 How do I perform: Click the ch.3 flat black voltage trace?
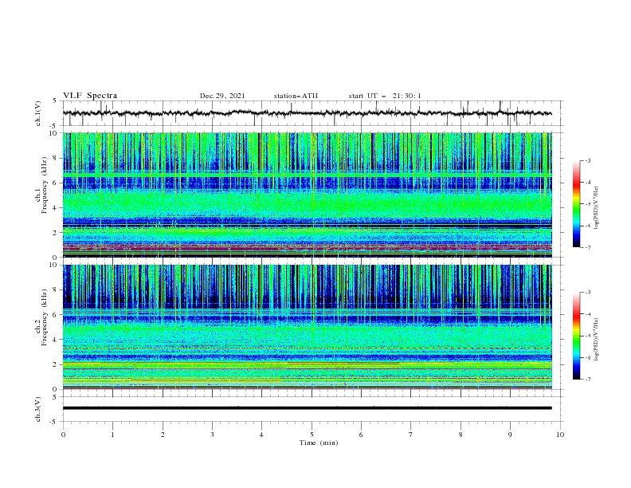point(307,408)
